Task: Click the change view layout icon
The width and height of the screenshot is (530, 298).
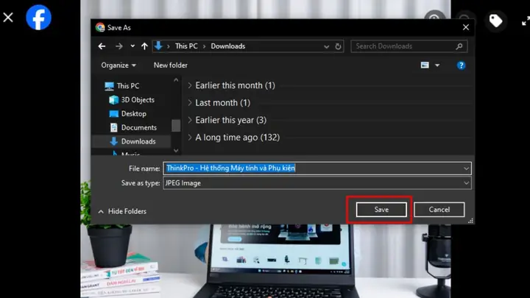Action: tap(425, 65)
